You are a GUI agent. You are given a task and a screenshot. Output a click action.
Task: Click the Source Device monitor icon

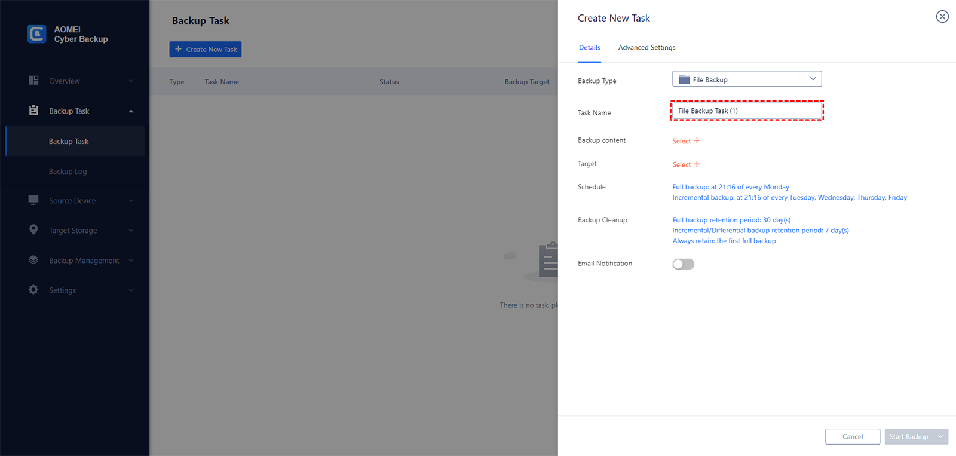coord(33,200)
